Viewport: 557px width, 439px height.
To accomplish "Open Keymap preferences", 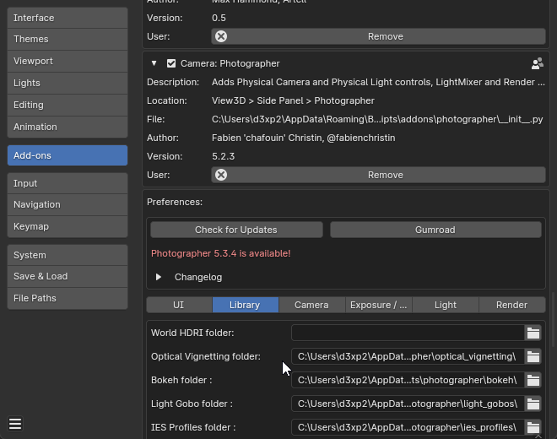I will (68, 226).
